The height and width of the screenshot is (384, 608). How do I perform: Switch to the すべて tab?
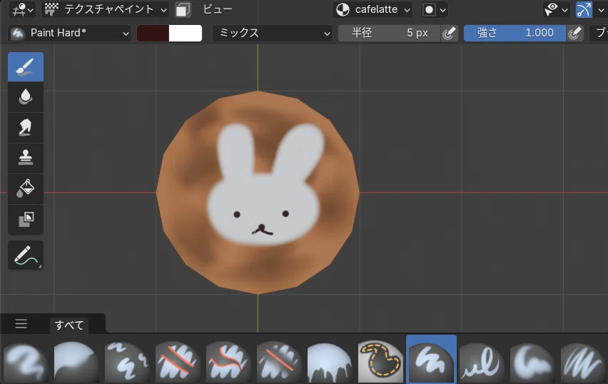(69, 325)
